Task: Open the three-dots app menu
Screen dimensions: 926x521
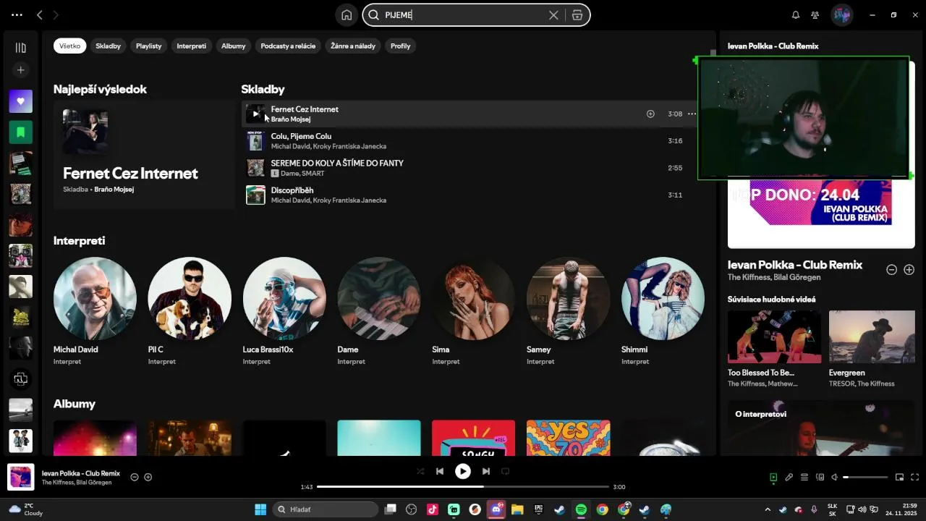Action: pos(17,14)
